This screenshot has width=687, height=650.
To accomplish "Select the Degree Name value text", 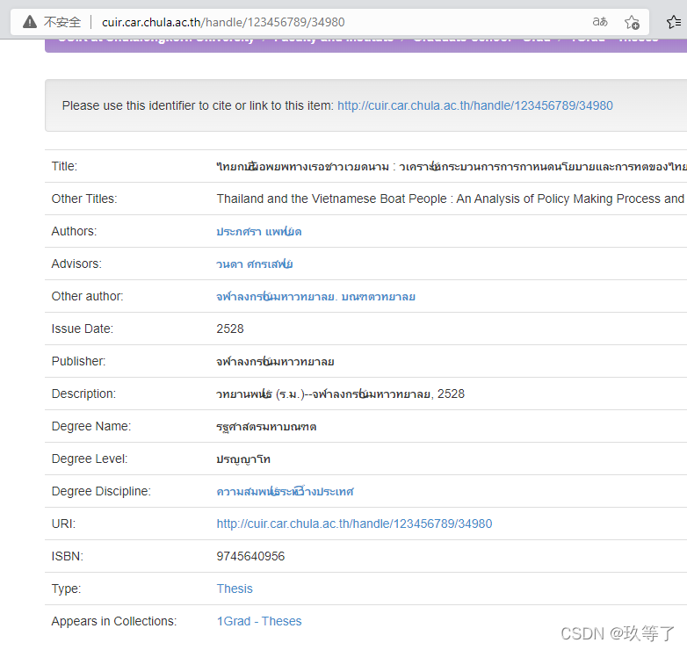I will pos(266,426).
